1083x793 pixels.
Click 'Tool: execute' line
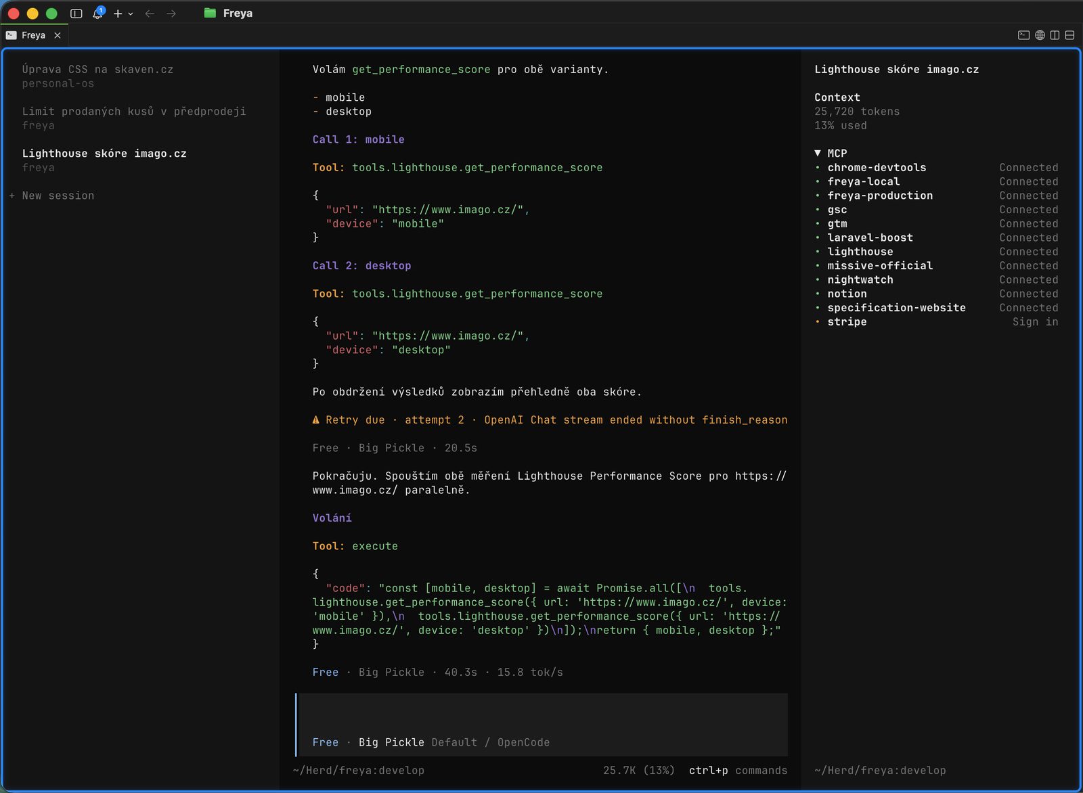click(x=355, y=546)
